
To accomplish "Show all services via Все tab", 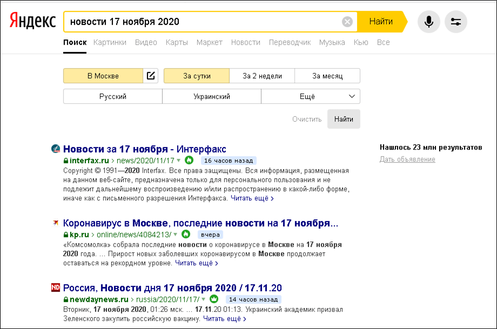I will 383,43.
